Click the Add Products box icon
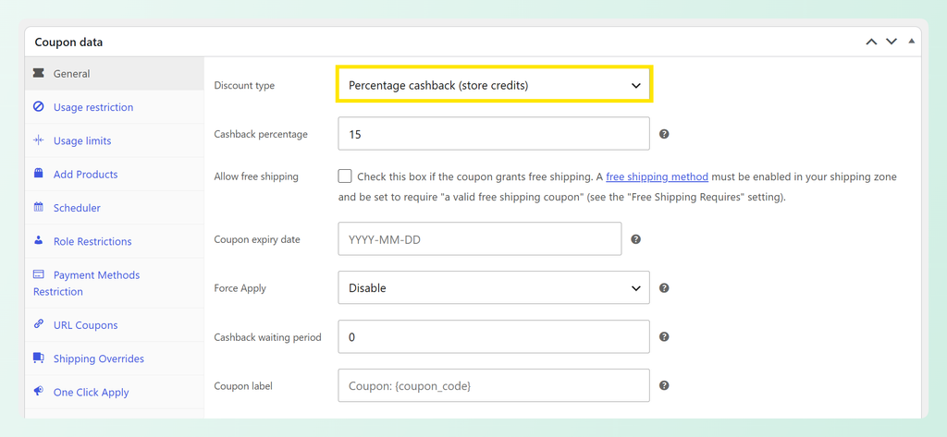 [x=39, y=174]
